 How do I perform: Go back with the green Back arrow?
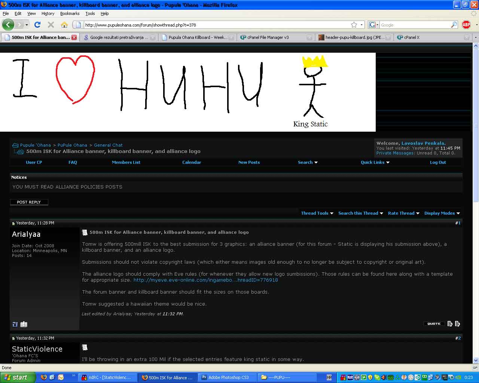8,25
